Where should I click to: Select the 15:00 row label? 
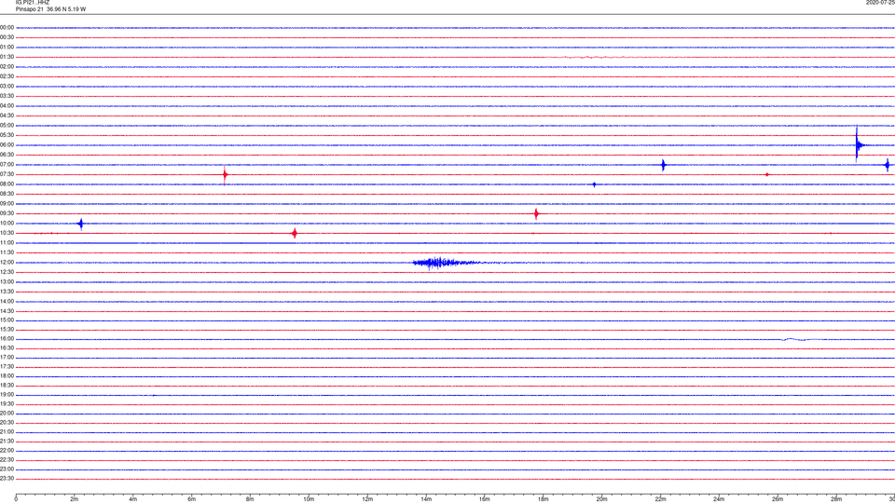(x=7, y=320)
